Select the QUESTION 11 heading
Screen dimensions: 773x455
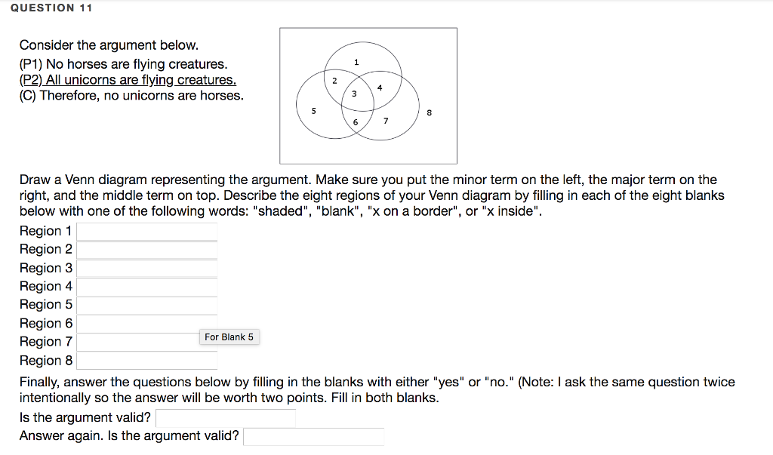51,8
